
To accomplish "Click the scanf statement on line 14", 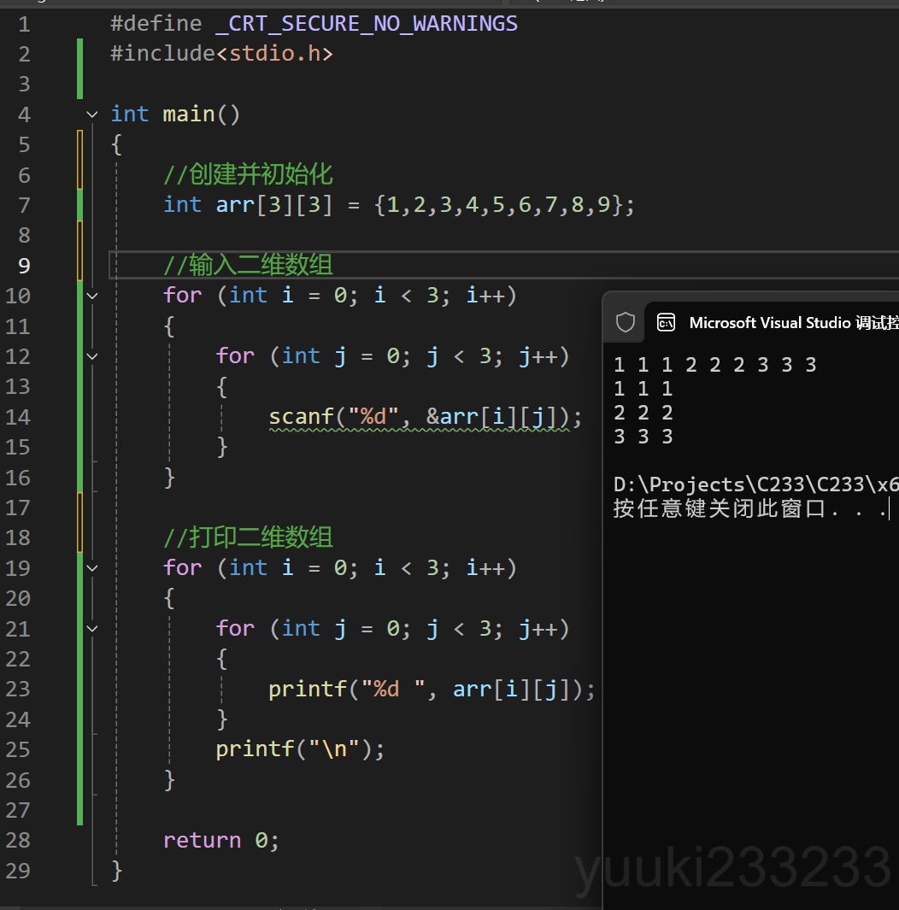I will pos(425,417).
